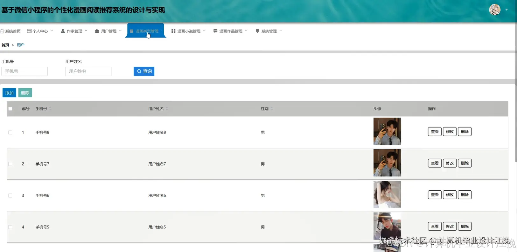The width and height of the screenshot is (517, 252).
Task: Click 查看 in the 用户姓名7 row
Action: pos(435,163)
